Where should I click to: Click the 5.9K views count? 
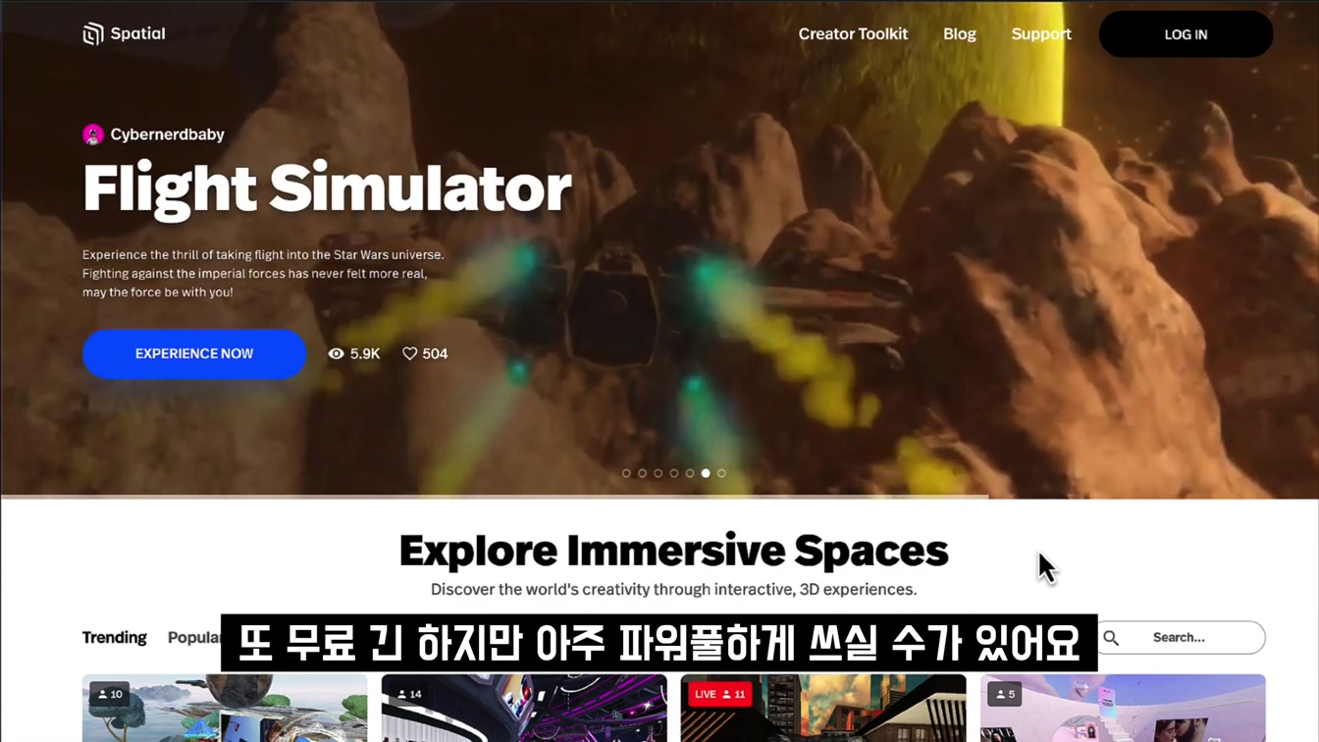pyautogui.click(x=365, y=353)
